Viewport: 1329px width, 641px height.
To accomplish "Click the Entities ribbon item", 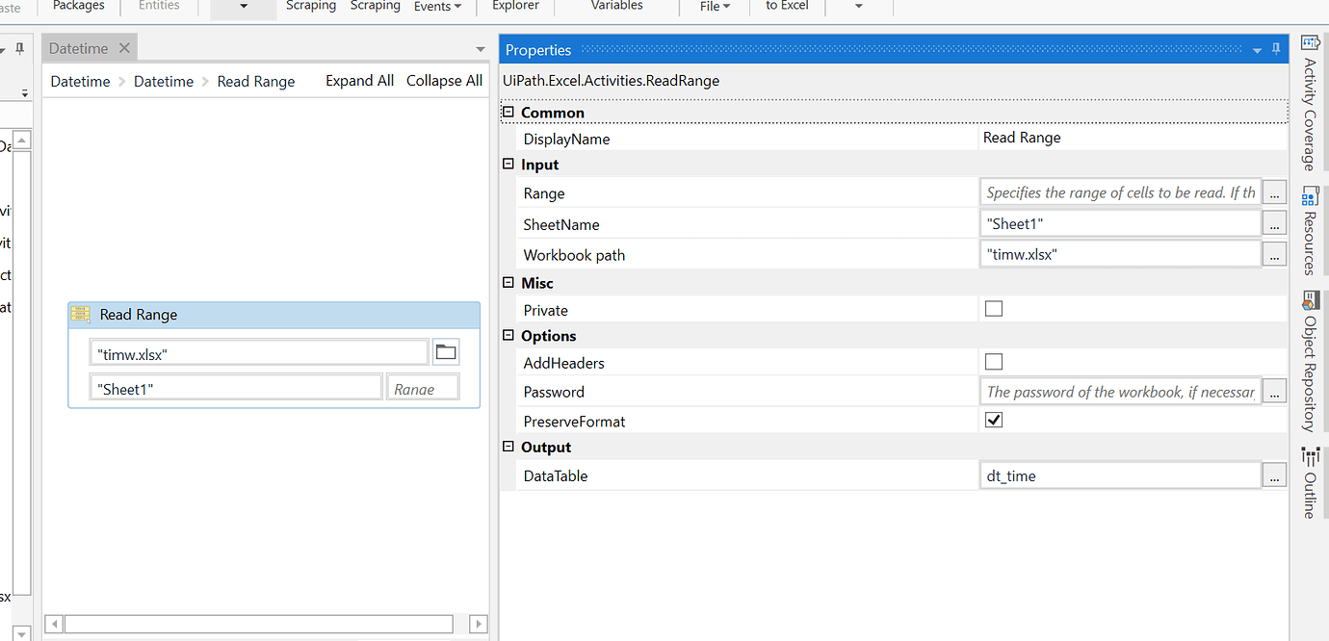I will point(159,6).
